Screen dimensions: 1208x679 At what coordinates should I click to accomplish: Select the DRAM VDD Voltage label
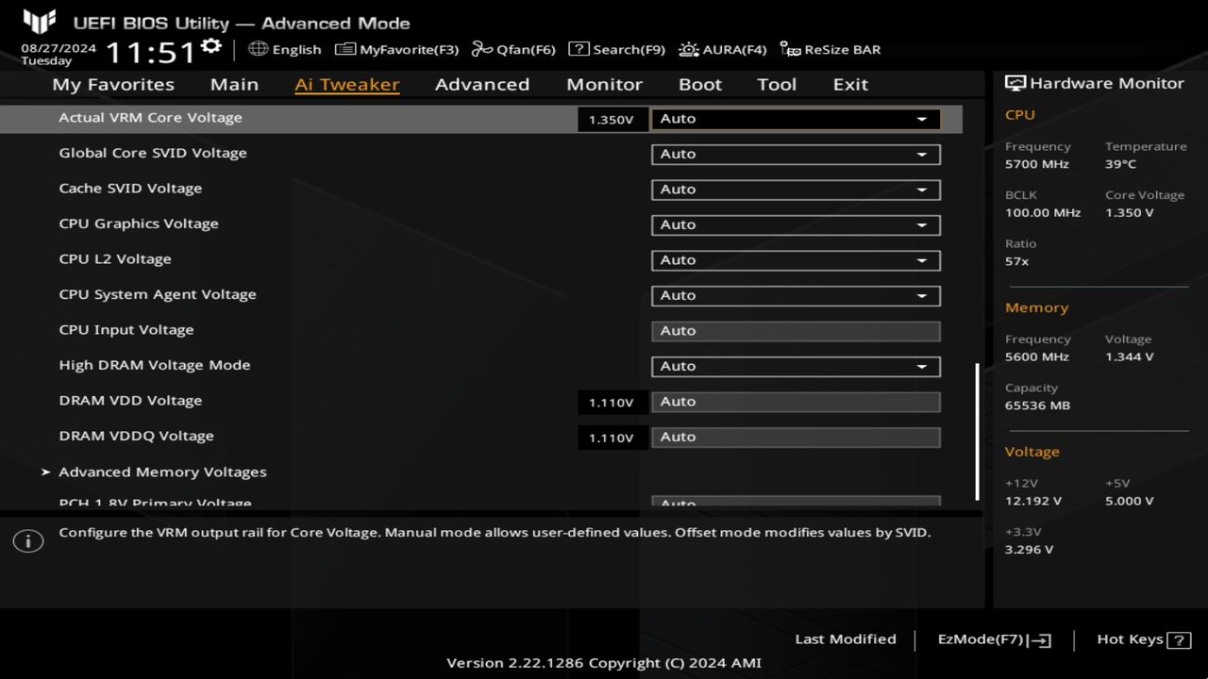pyautogui.click(x=130, y=401)
